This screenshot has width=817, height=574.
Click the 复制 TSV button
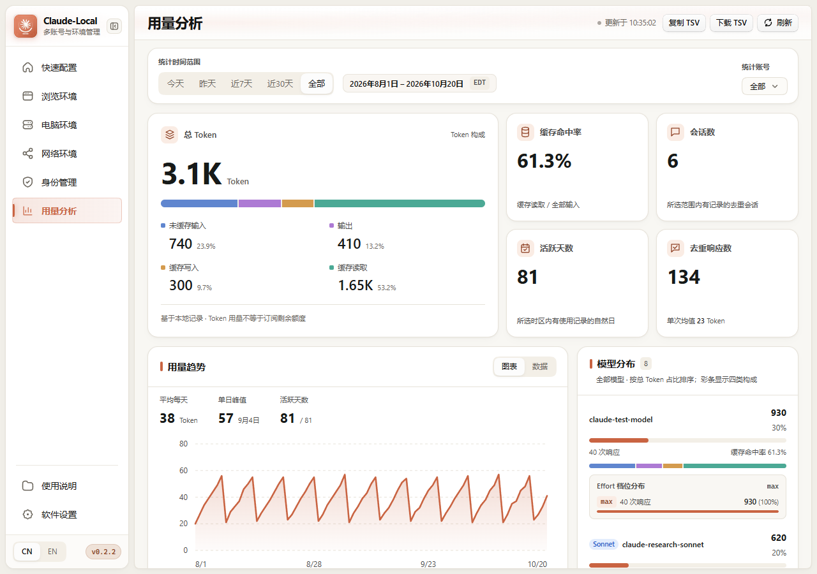pyautogui.click(x=684, y=23)
